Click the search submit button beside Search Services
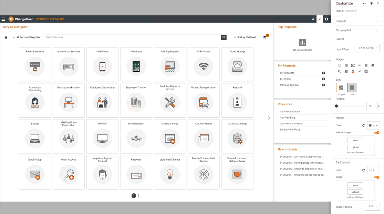This screenshot has height=214, width=384. point(224,37)
